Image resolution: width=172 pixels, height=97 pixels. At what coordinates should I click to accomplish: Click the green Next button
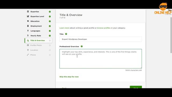(136, 87)
